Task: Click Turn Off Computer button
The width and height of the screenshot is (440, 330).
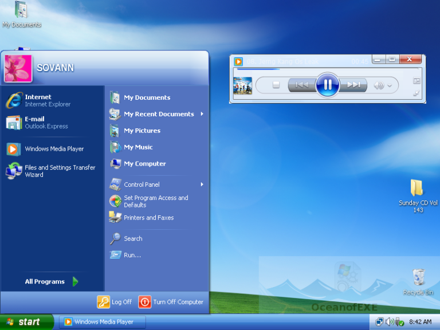Action: tap(171, 302)
